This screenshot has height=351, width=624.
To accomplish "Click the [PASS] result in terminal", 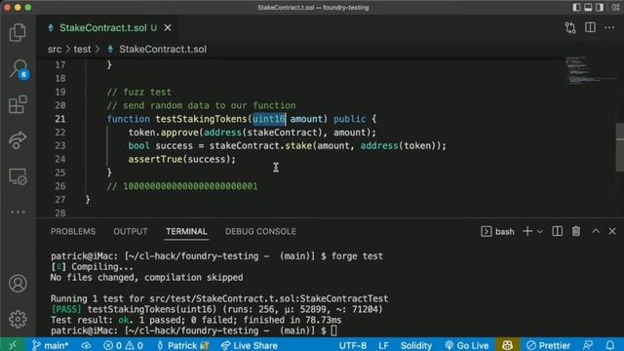I will [x=66, y=309].
